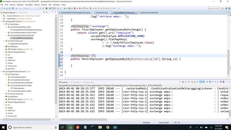The width and height of the screenshot is (231, 130).
Task: Click the Windows Start button
Action: (x=3, y=127)
